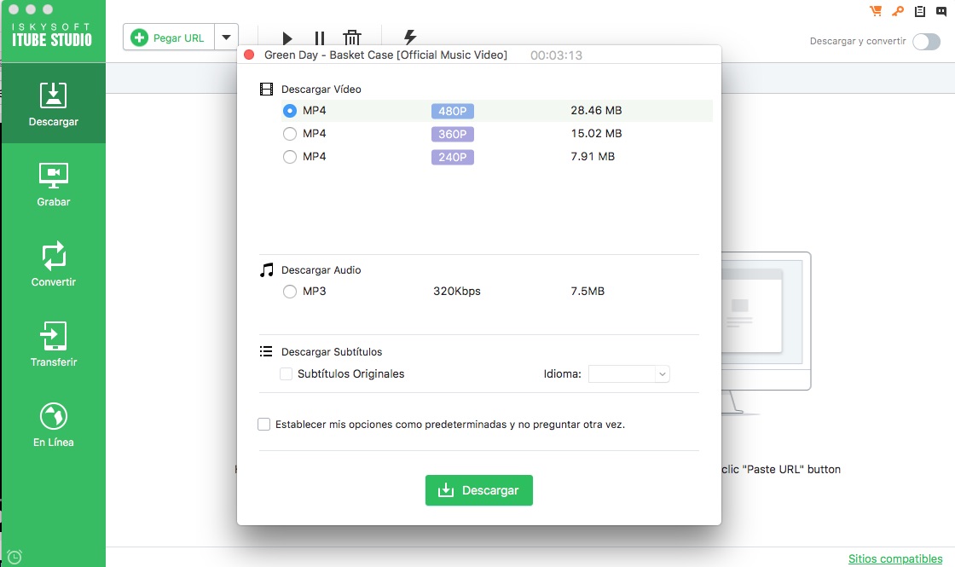Click the 28.46 MB file size

(x=596, y=110)
